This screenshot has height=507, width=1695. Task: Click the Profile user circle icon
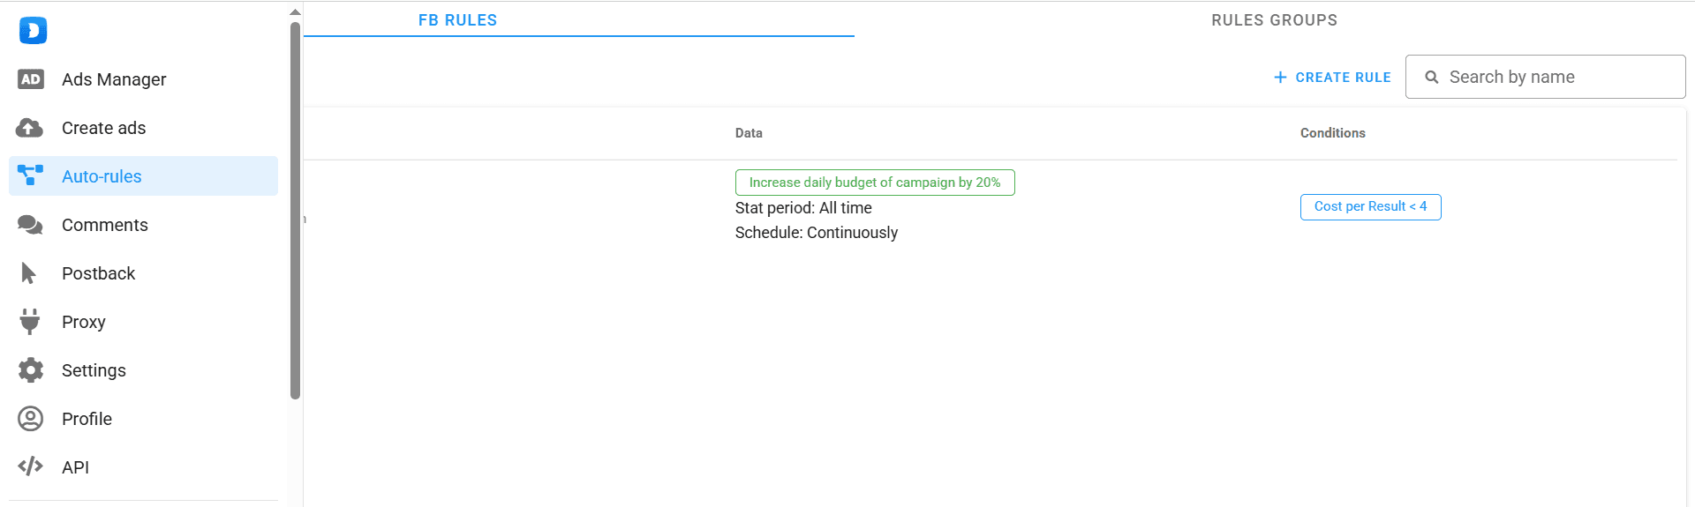click(x=31, y=419)
